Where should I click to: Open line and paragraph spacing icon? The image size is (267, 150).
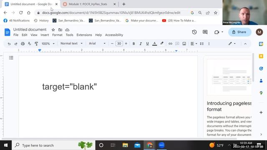click(x=202, y=44)
